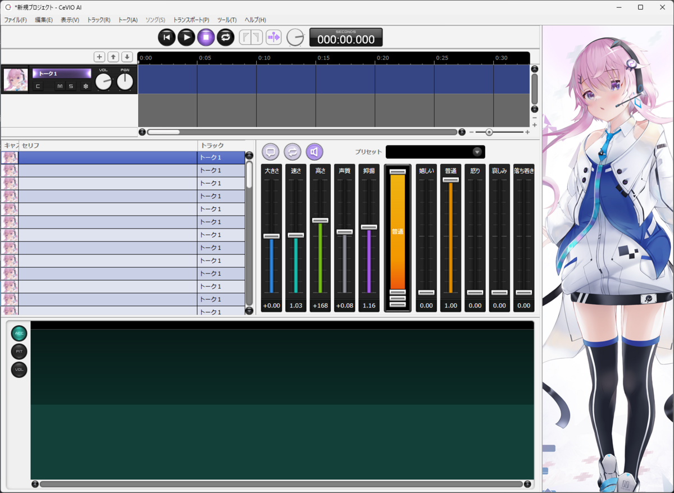Select the VOL volume edit mode
The height and width of the screenshot is (493, 674).
coord(19,369)
